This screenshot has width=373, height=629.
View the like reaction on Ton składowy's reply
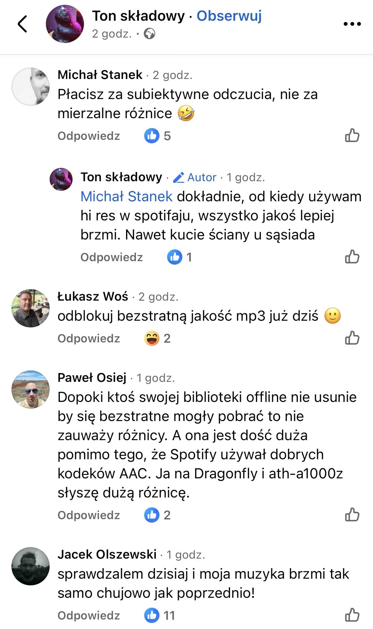click(x=180, y=257)
